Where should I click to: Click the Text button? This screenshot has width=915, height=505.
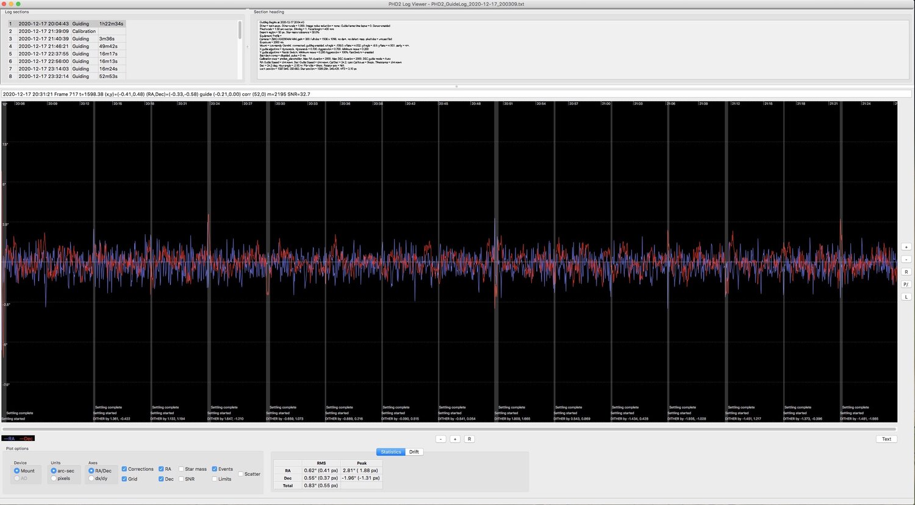(x=886, y=439)
